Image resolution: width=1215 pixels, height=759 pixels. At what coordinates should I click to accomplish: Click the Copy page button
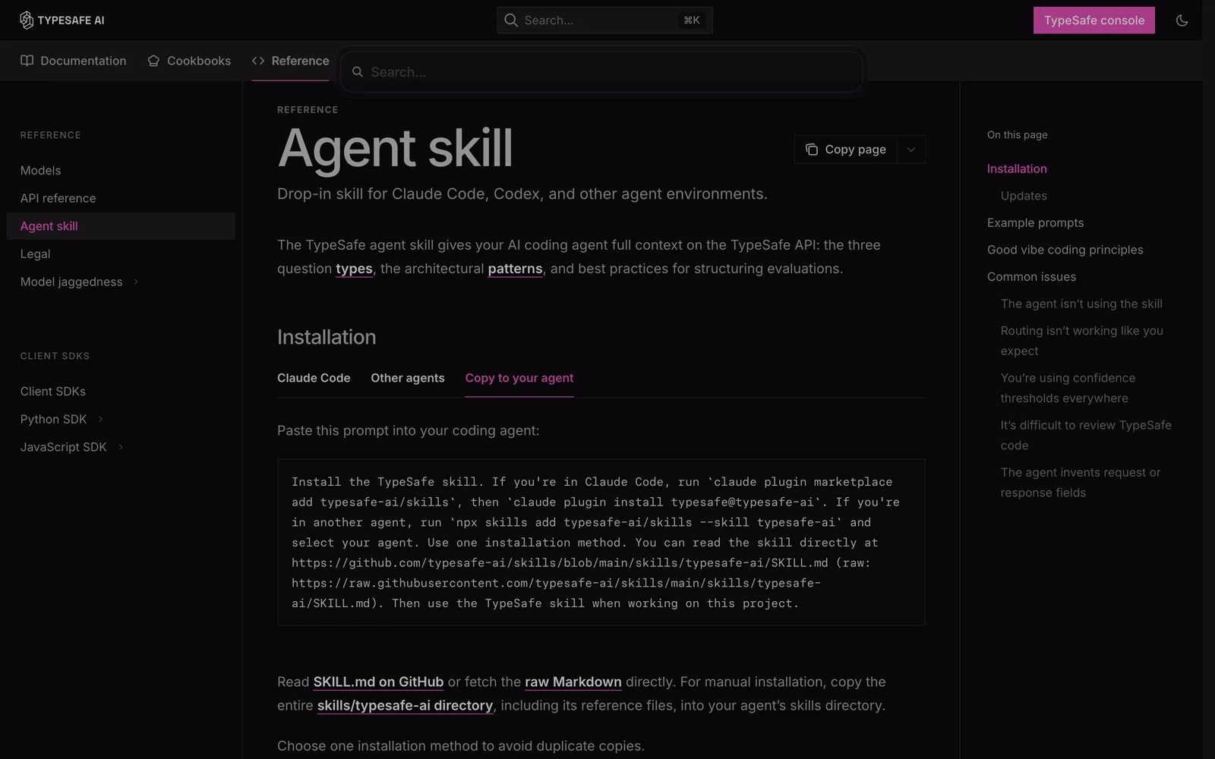click(x=846, y=150)
